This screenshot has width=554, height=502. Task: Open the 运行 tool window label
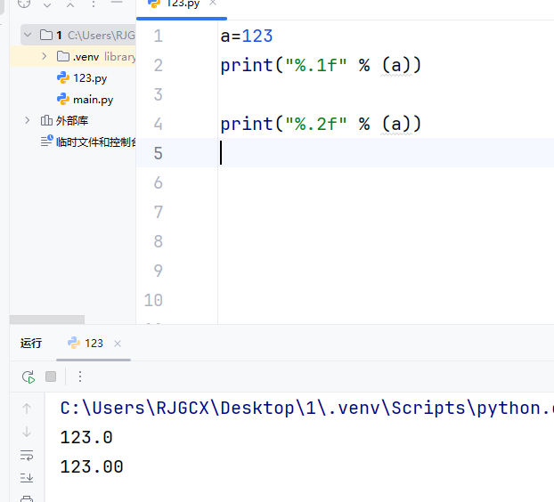coord(31,344)
